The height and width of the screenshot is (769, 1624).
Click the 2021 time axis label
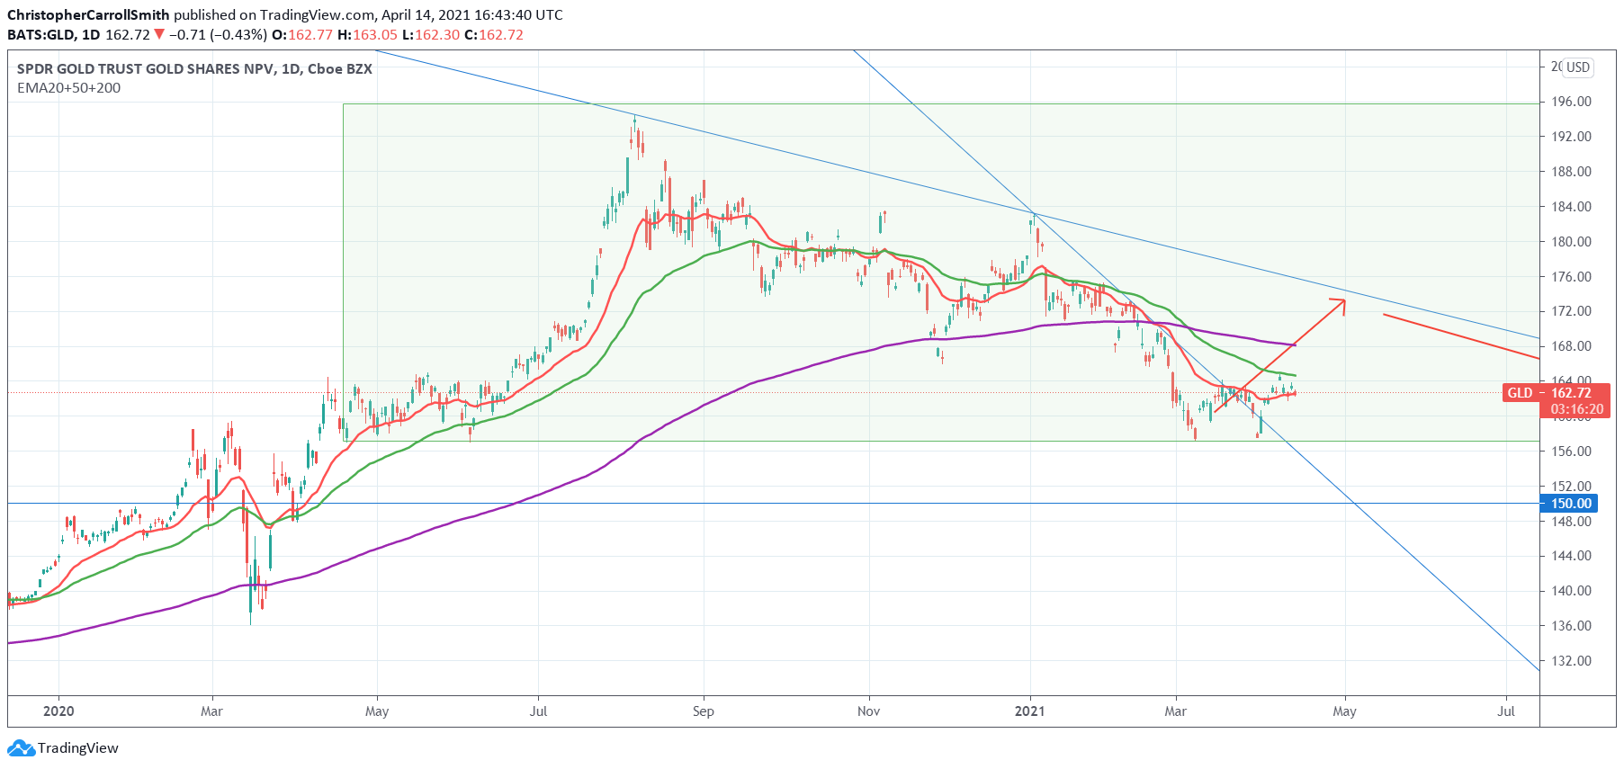click(x=1029, y=711)
